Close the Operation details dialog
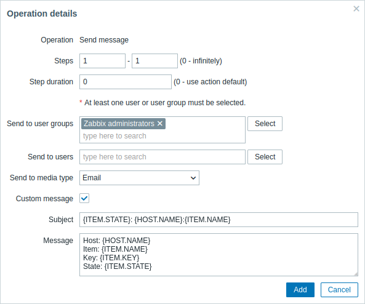This screenshot has height=304, width=365. (356, 9)
